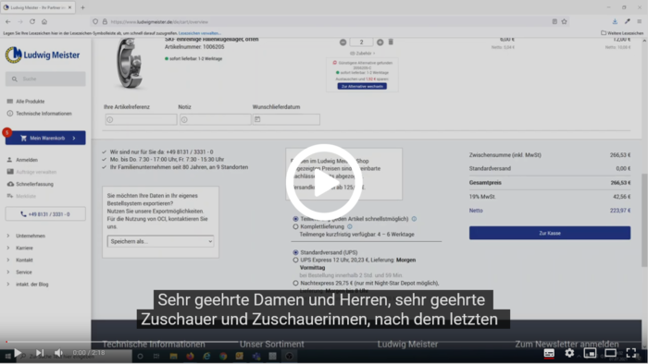The width and height of the screenshot is (648, 364).
Task: Select the Ludwig Meister browser tab
Action: point(38,7)
